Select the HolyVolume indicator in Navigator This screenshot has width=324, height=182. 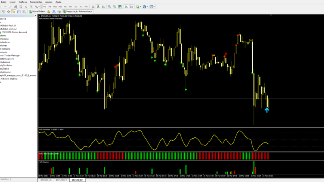5,72
